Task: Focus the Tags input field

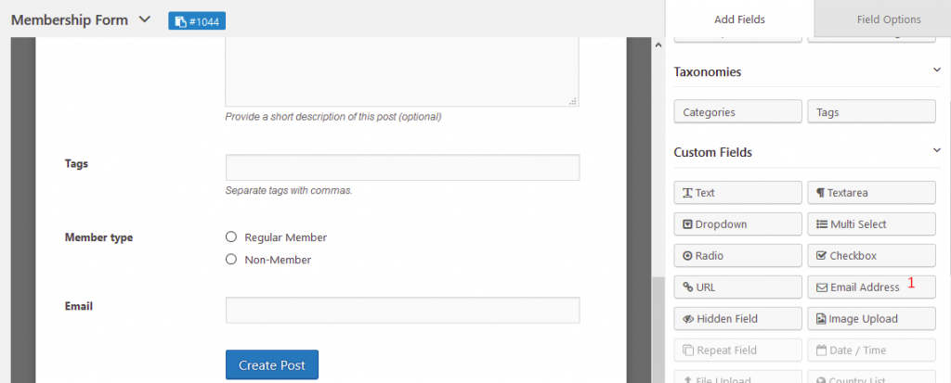Action: click(403, 167)
